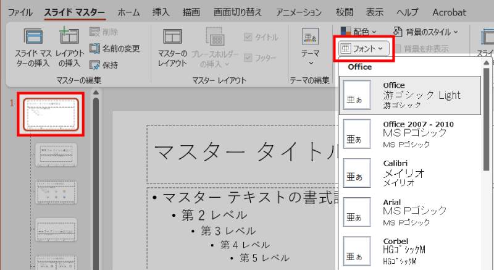
Task: Click the 保持 button
Action: click(104, 65)
